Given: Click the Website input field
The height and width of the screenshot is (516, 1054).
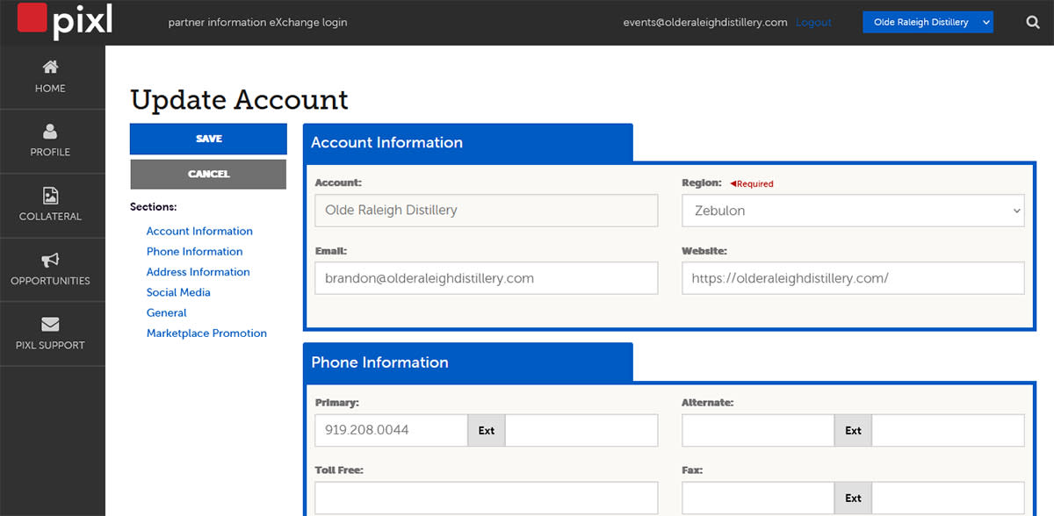Looking at the screenshot, I should pyautogui.click(x=853, y=278).
